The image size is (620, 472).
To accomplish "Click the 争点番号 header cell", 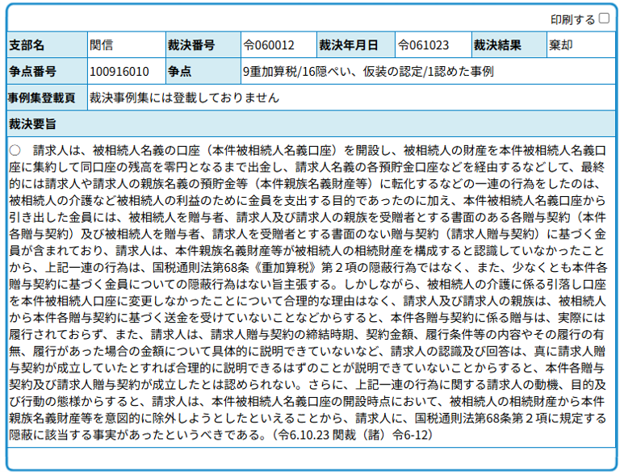I will (x=47, y=72).
